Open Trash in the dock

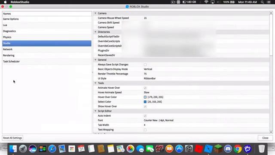261,149
